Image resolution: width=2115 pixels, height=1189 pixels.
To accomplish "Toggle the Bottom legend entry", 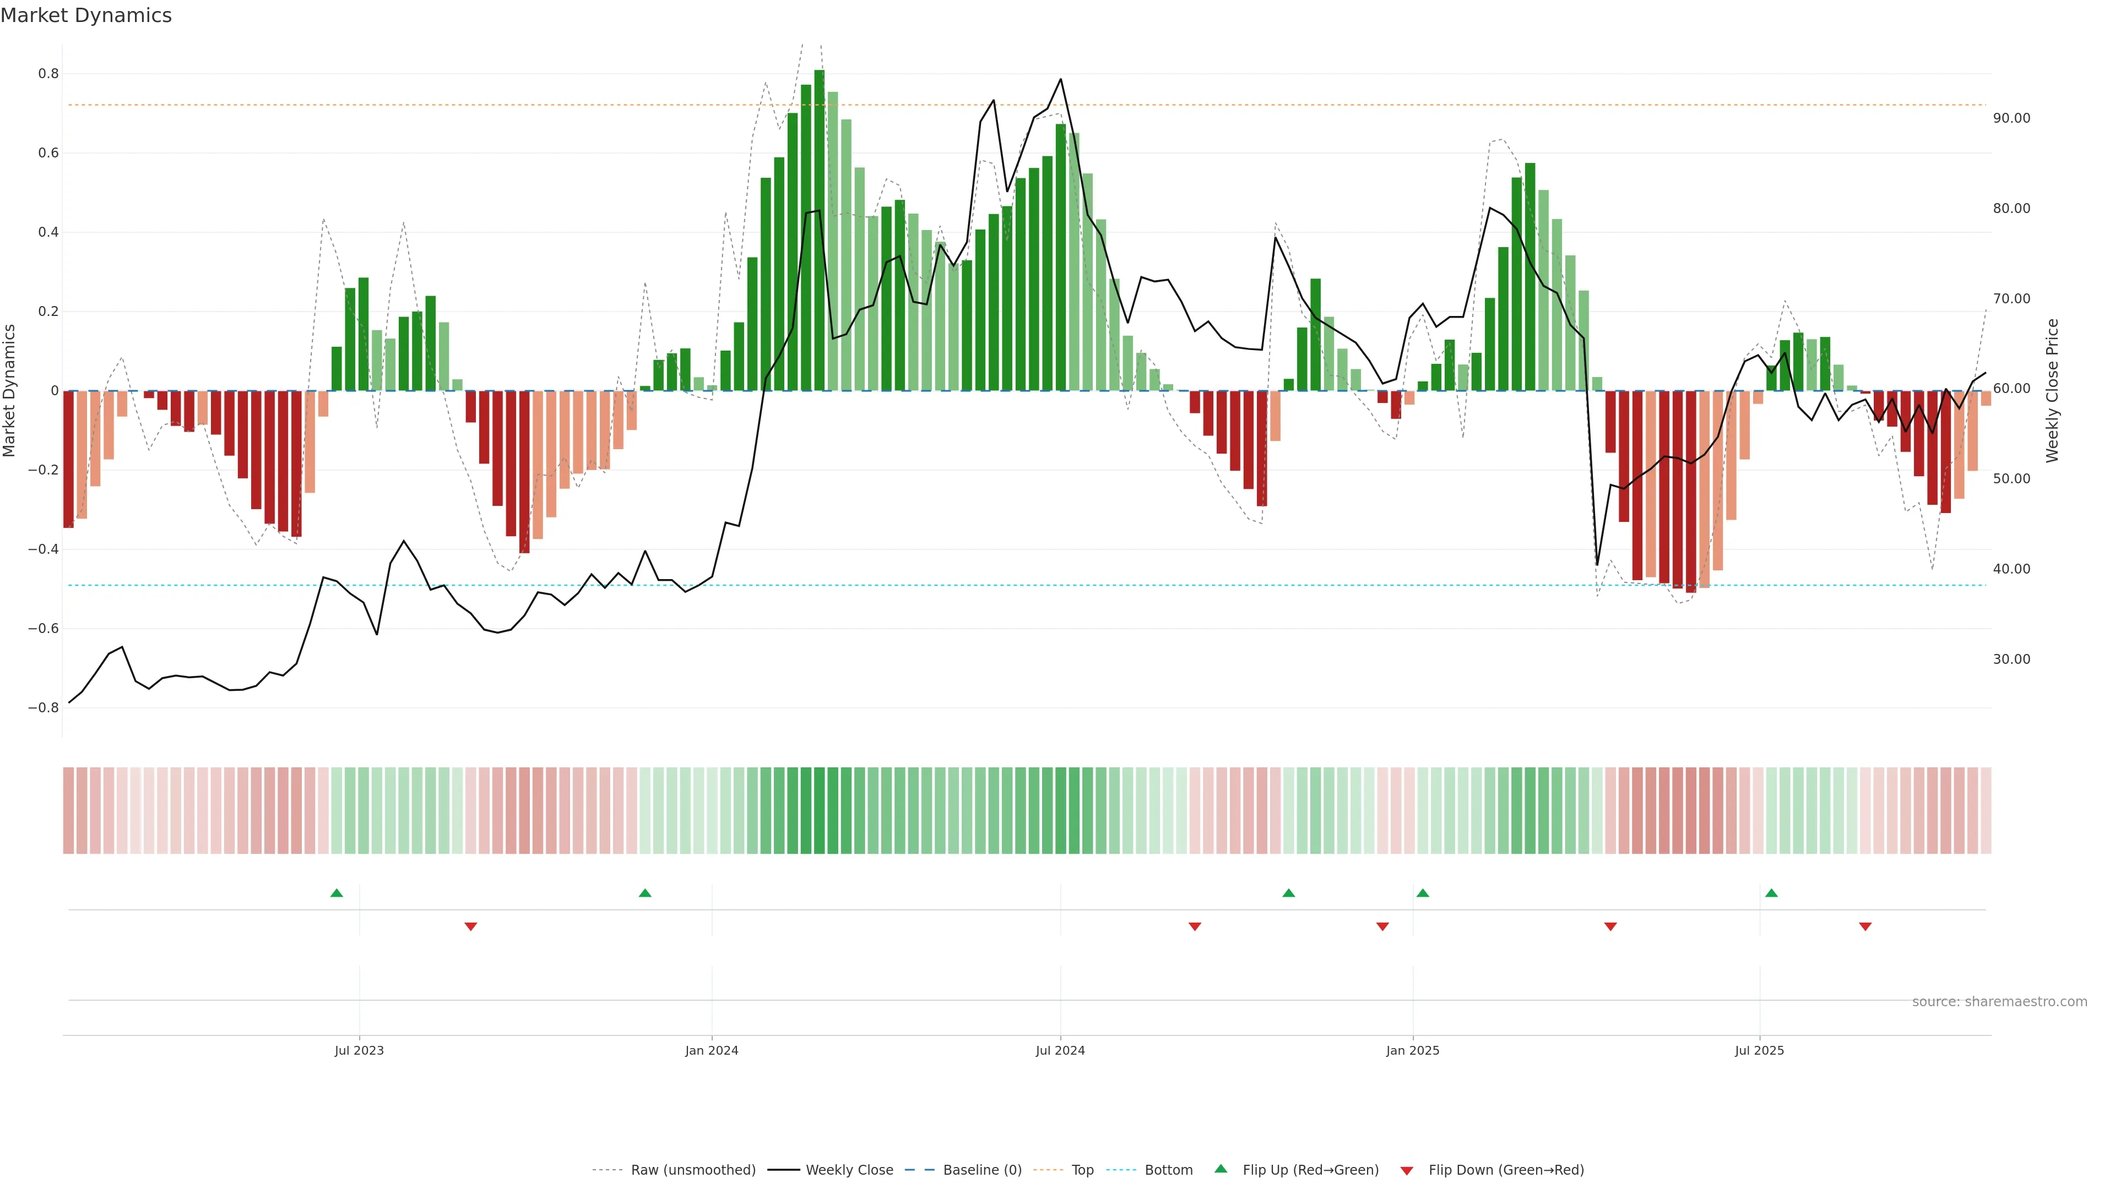I will tap(1168, 1170).
